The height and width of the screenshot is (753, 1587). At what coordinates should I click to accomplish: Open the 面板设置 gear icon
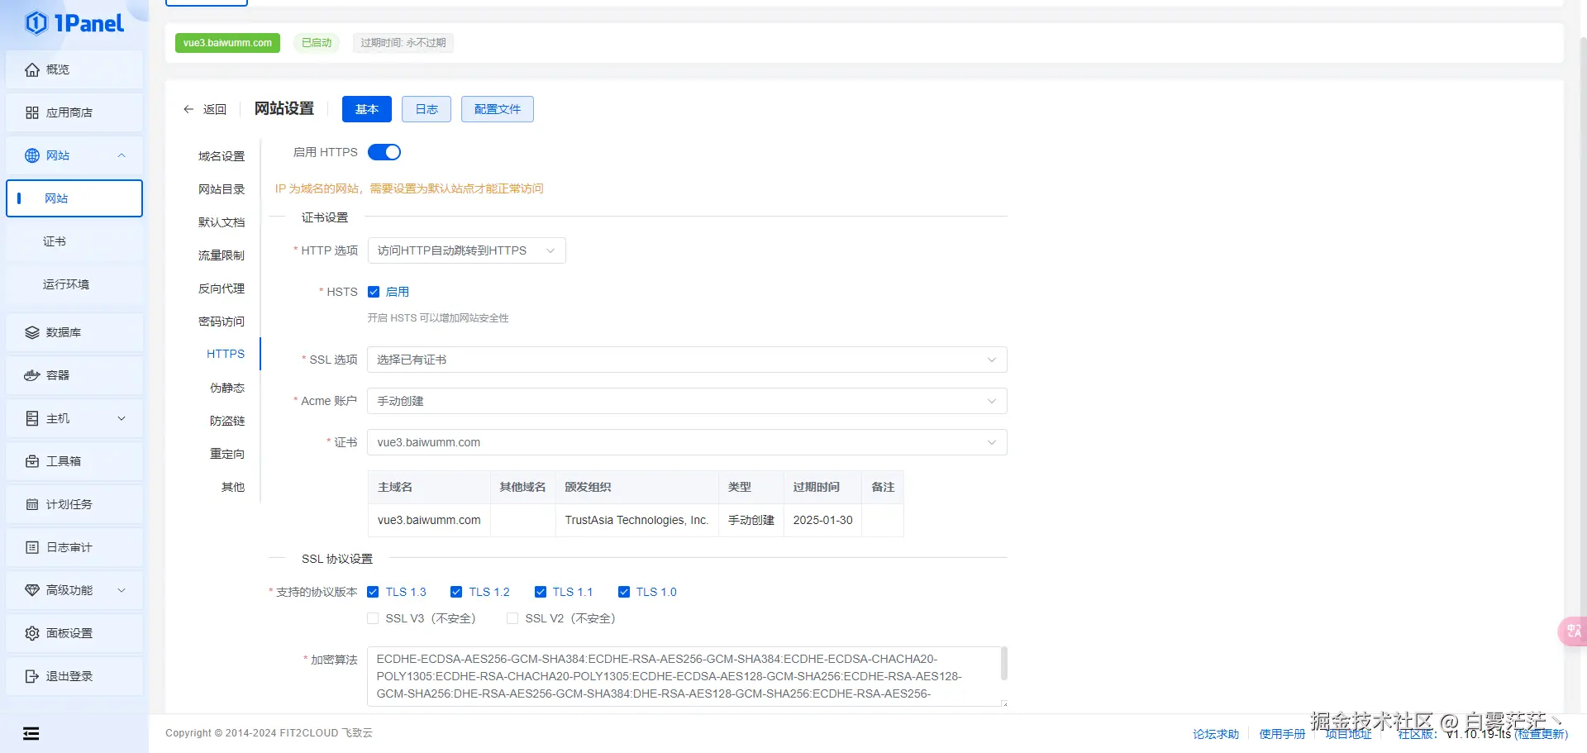[32, 633]
